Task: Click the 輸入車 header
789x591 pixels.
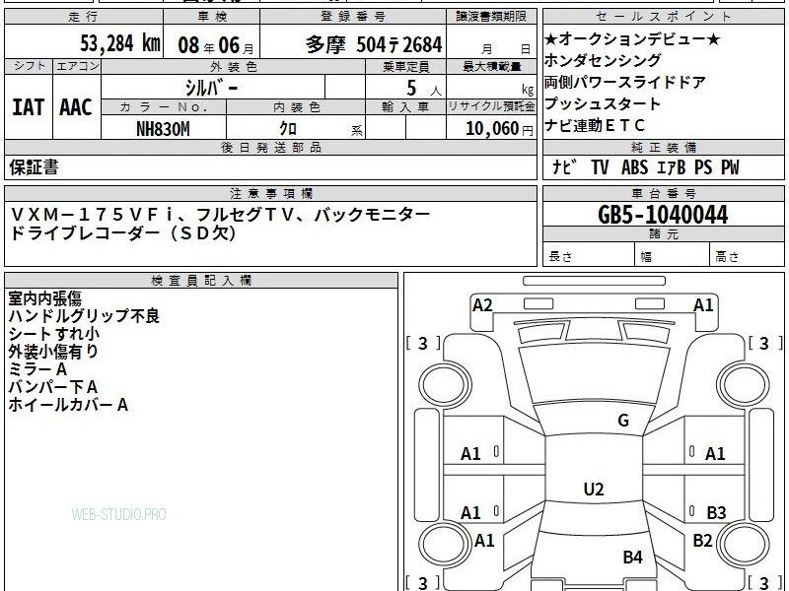Action: point(405,107)
